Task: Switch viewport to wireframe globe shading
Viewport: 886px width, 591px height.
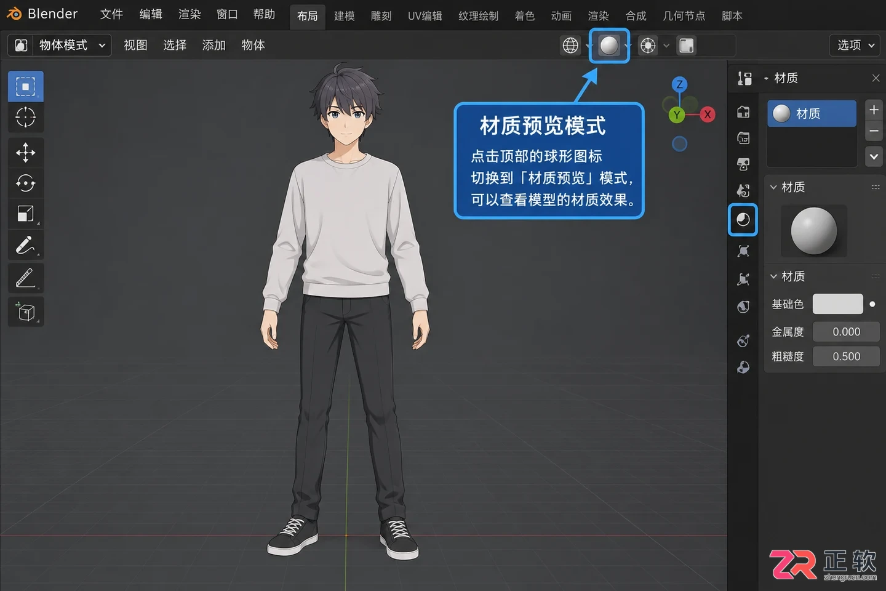Action: click(x=570, y=46)
